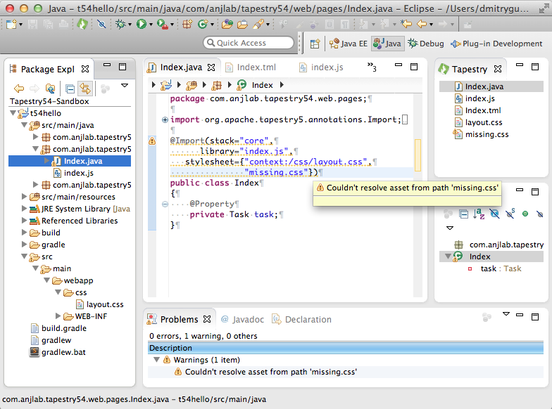Open Package Explorer view menu triangle

[x=125, y=86]
